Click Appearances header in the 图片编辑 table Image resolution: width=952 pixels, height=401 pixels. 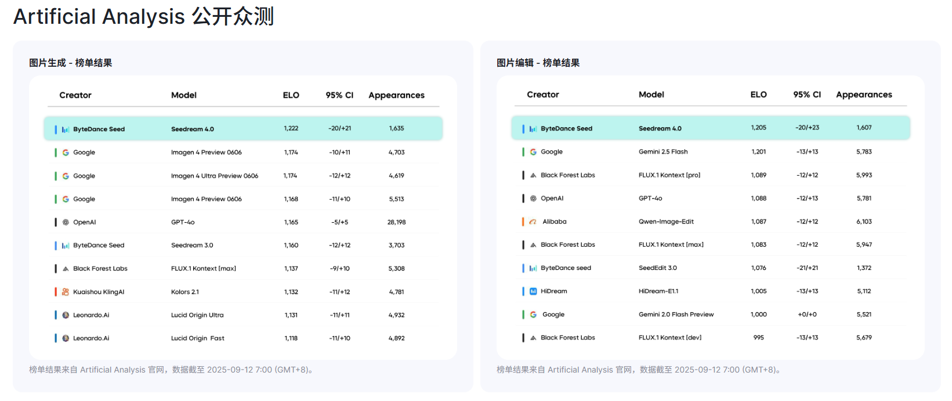pyautogui.click(x=863, y=95)
